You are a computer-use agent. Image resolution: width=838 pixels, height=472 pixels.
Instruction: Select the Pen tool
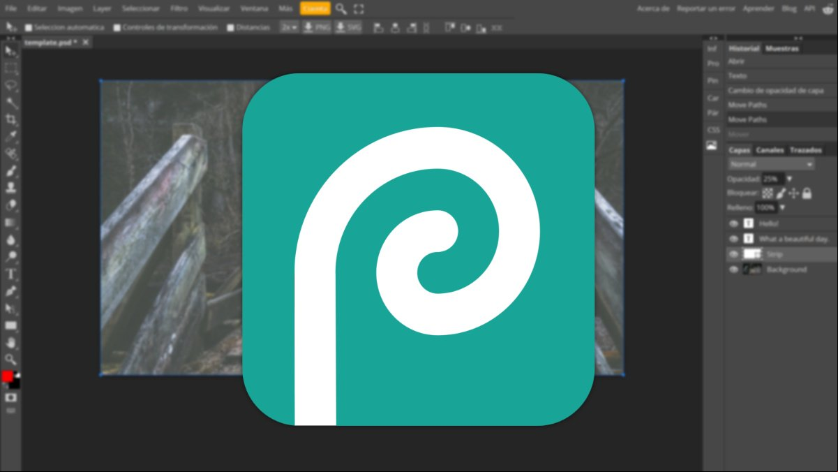click(11, 291)
